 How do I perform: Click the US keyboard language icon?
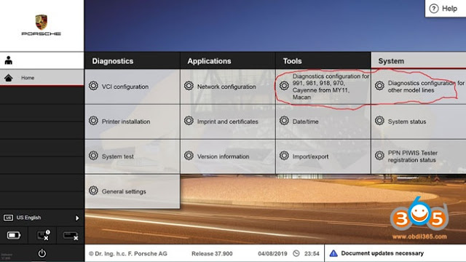[8, 218]
